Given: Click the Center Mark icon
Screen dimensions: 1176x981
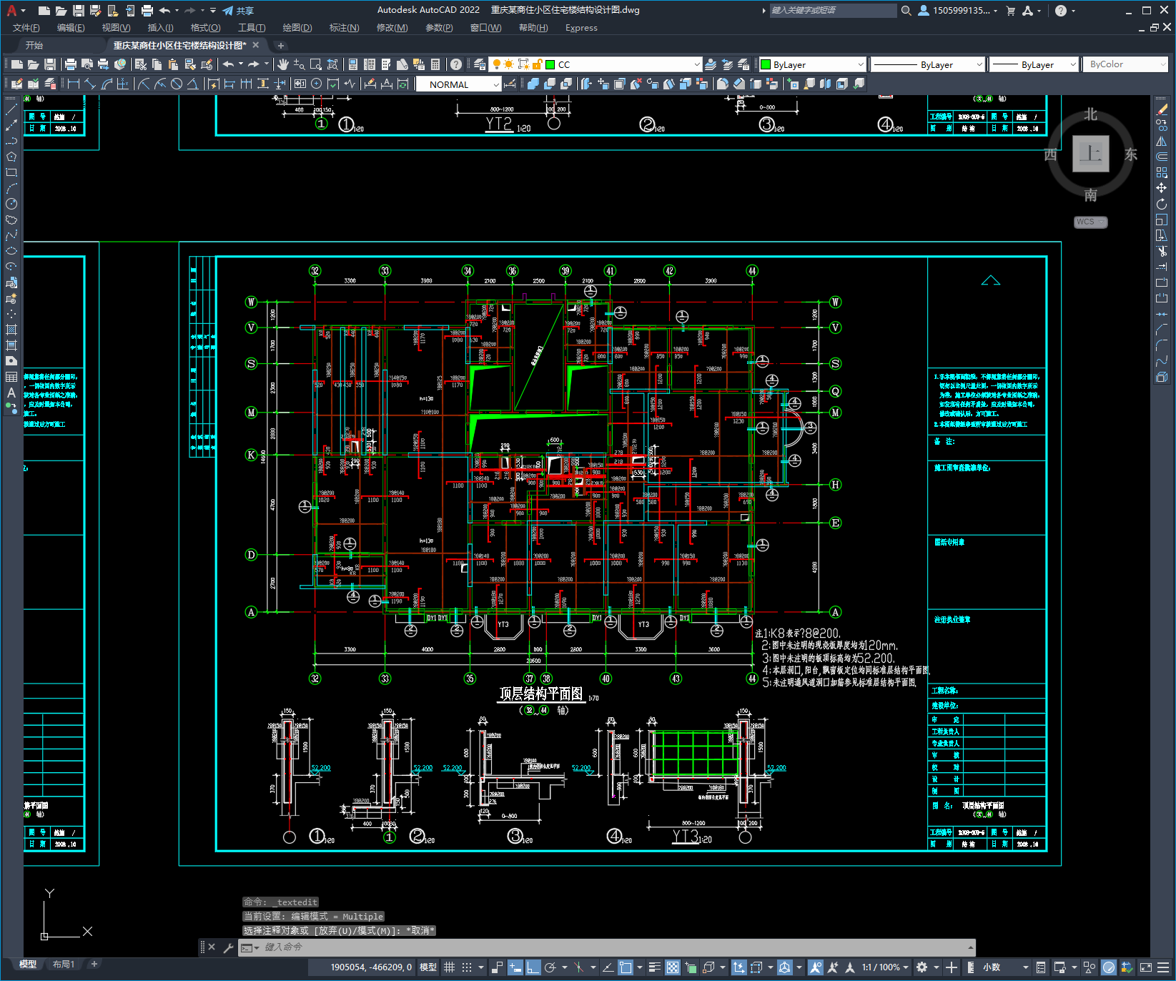Looking at the screenshot, I should point(316,84).
